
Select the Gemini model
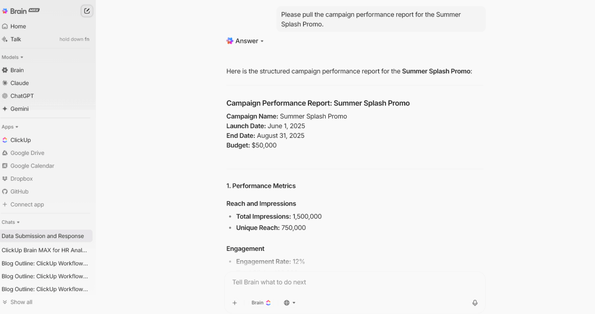[19, 109]
